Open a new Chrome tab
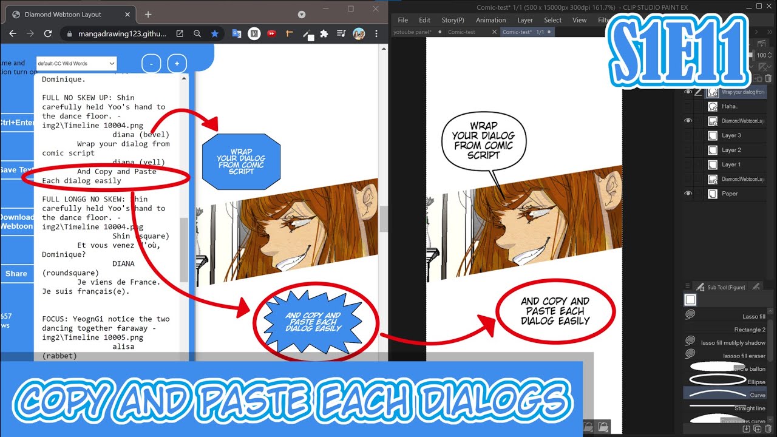This screenshot has height=437, width=777. (x=148, y=14)
